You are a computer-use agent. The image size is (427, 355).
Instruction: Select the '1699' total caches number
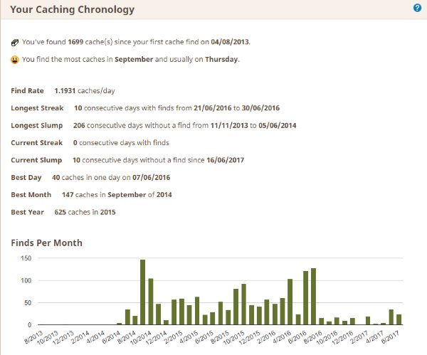75,42
